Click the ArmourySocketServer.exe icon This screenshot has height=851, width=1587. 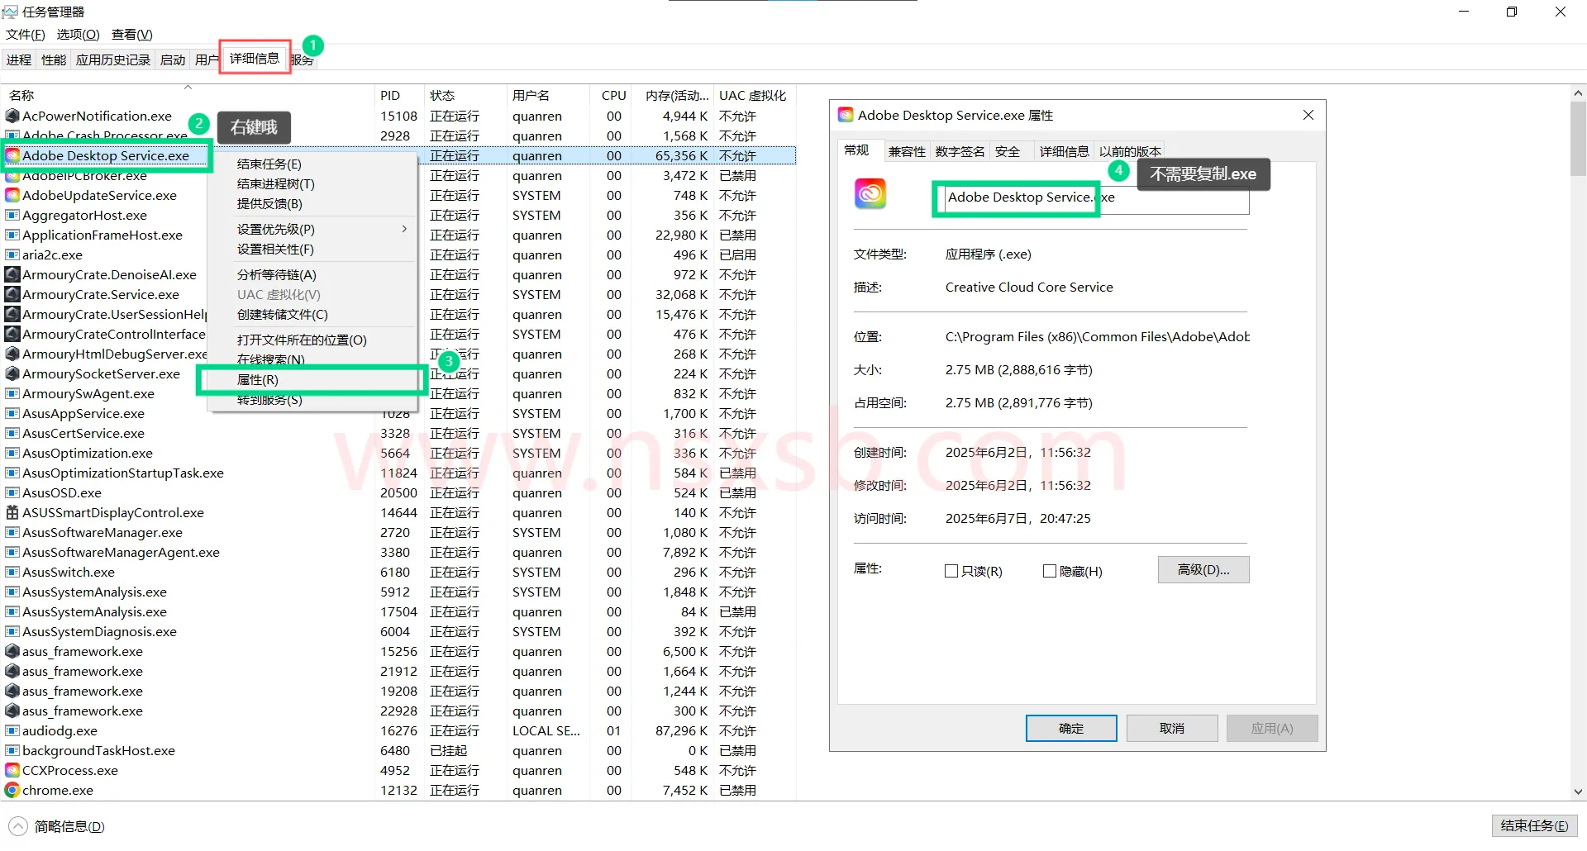12,374
